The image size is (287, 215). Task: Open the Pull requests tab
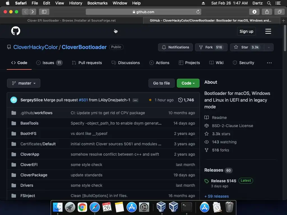87,63
